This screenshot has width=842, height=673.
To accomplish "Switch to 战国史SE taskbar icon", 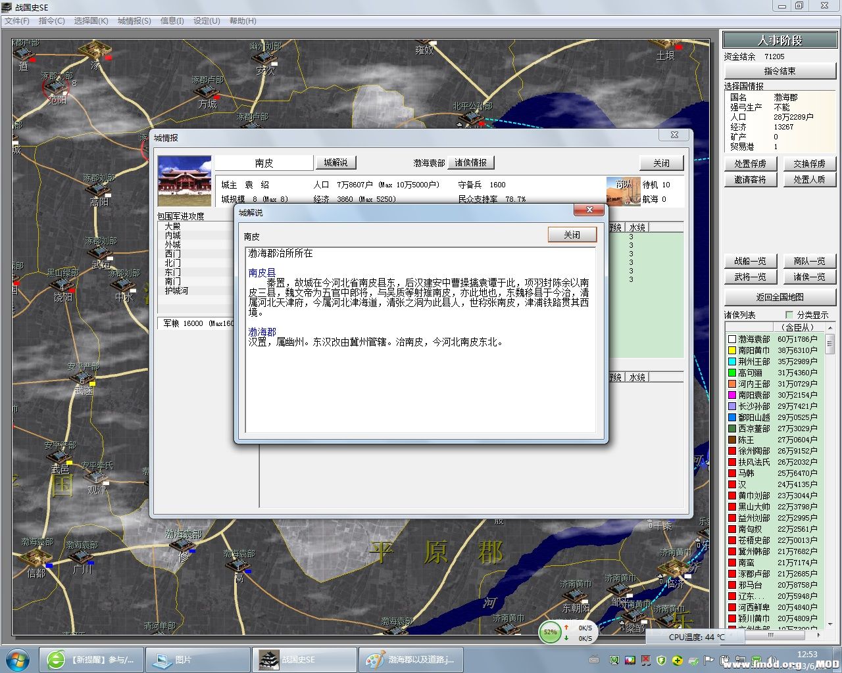I will tap(304, 659).
